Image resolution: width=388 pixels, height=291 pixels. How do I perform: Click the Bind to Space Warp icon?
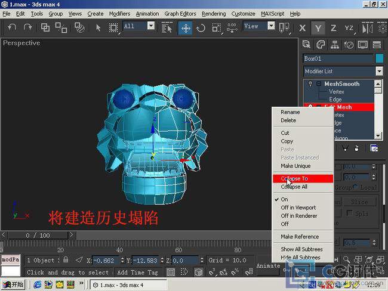[79, 27]
